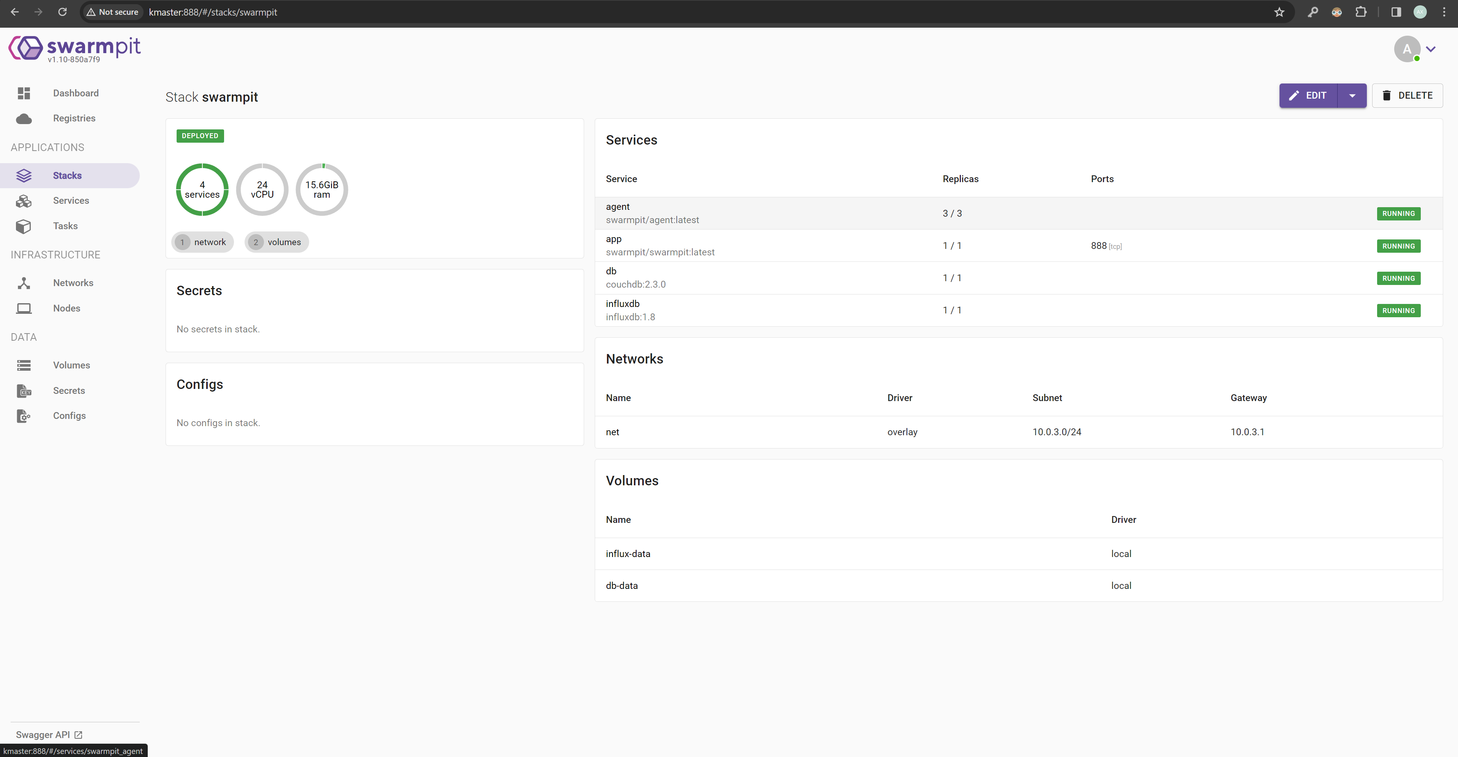Click the 1 network chip
This screenshot has width=1458, height=757.
click(203, 242)
